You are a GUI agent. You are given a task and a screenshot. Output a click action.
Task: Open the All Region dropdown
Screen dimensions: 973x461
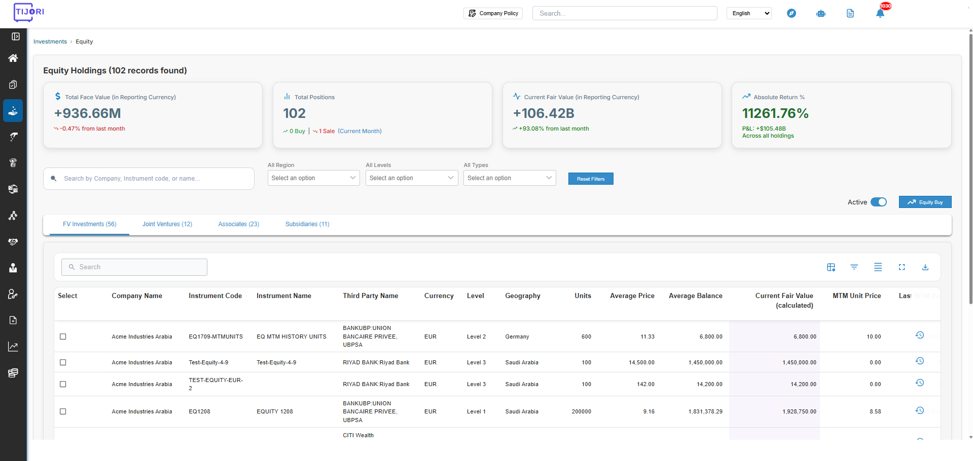pyautogui.click(x=313, y=178)
